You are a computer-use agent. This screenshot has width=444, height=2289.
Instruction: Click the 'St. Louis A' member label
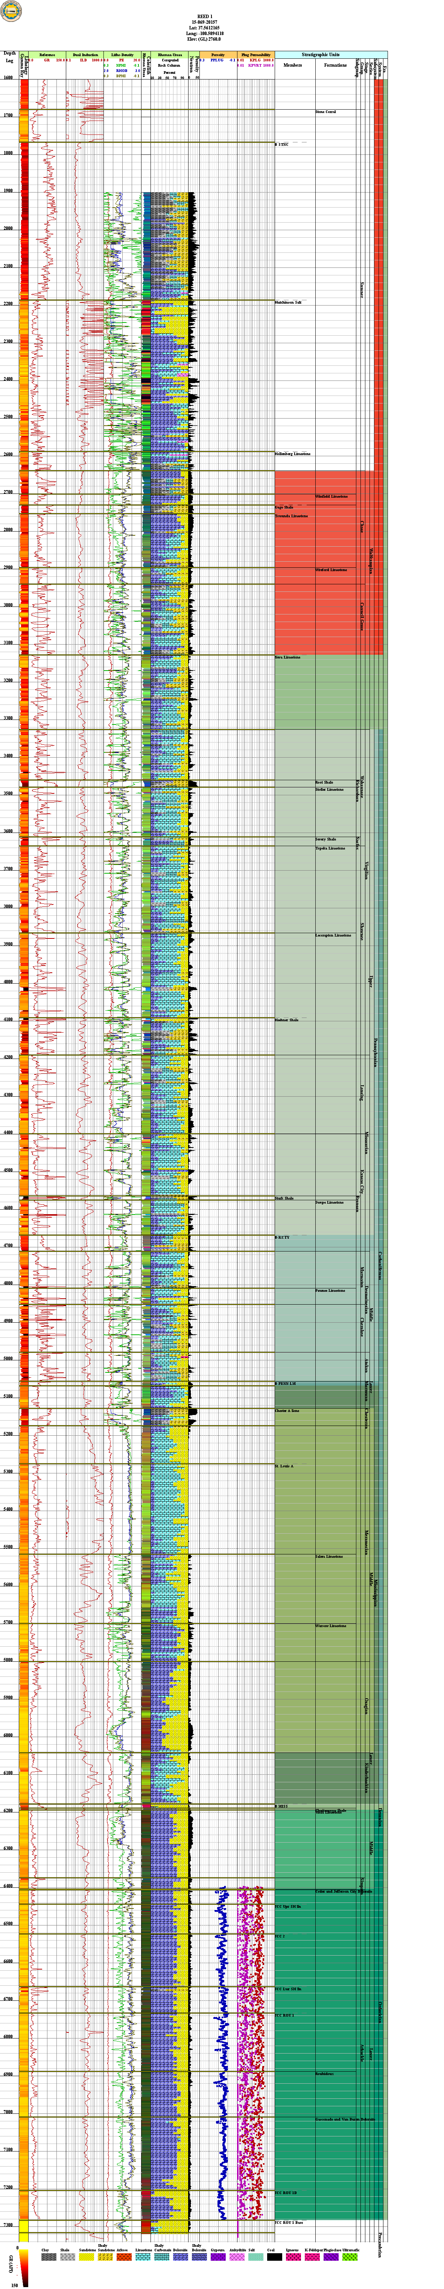(284, 1466)
